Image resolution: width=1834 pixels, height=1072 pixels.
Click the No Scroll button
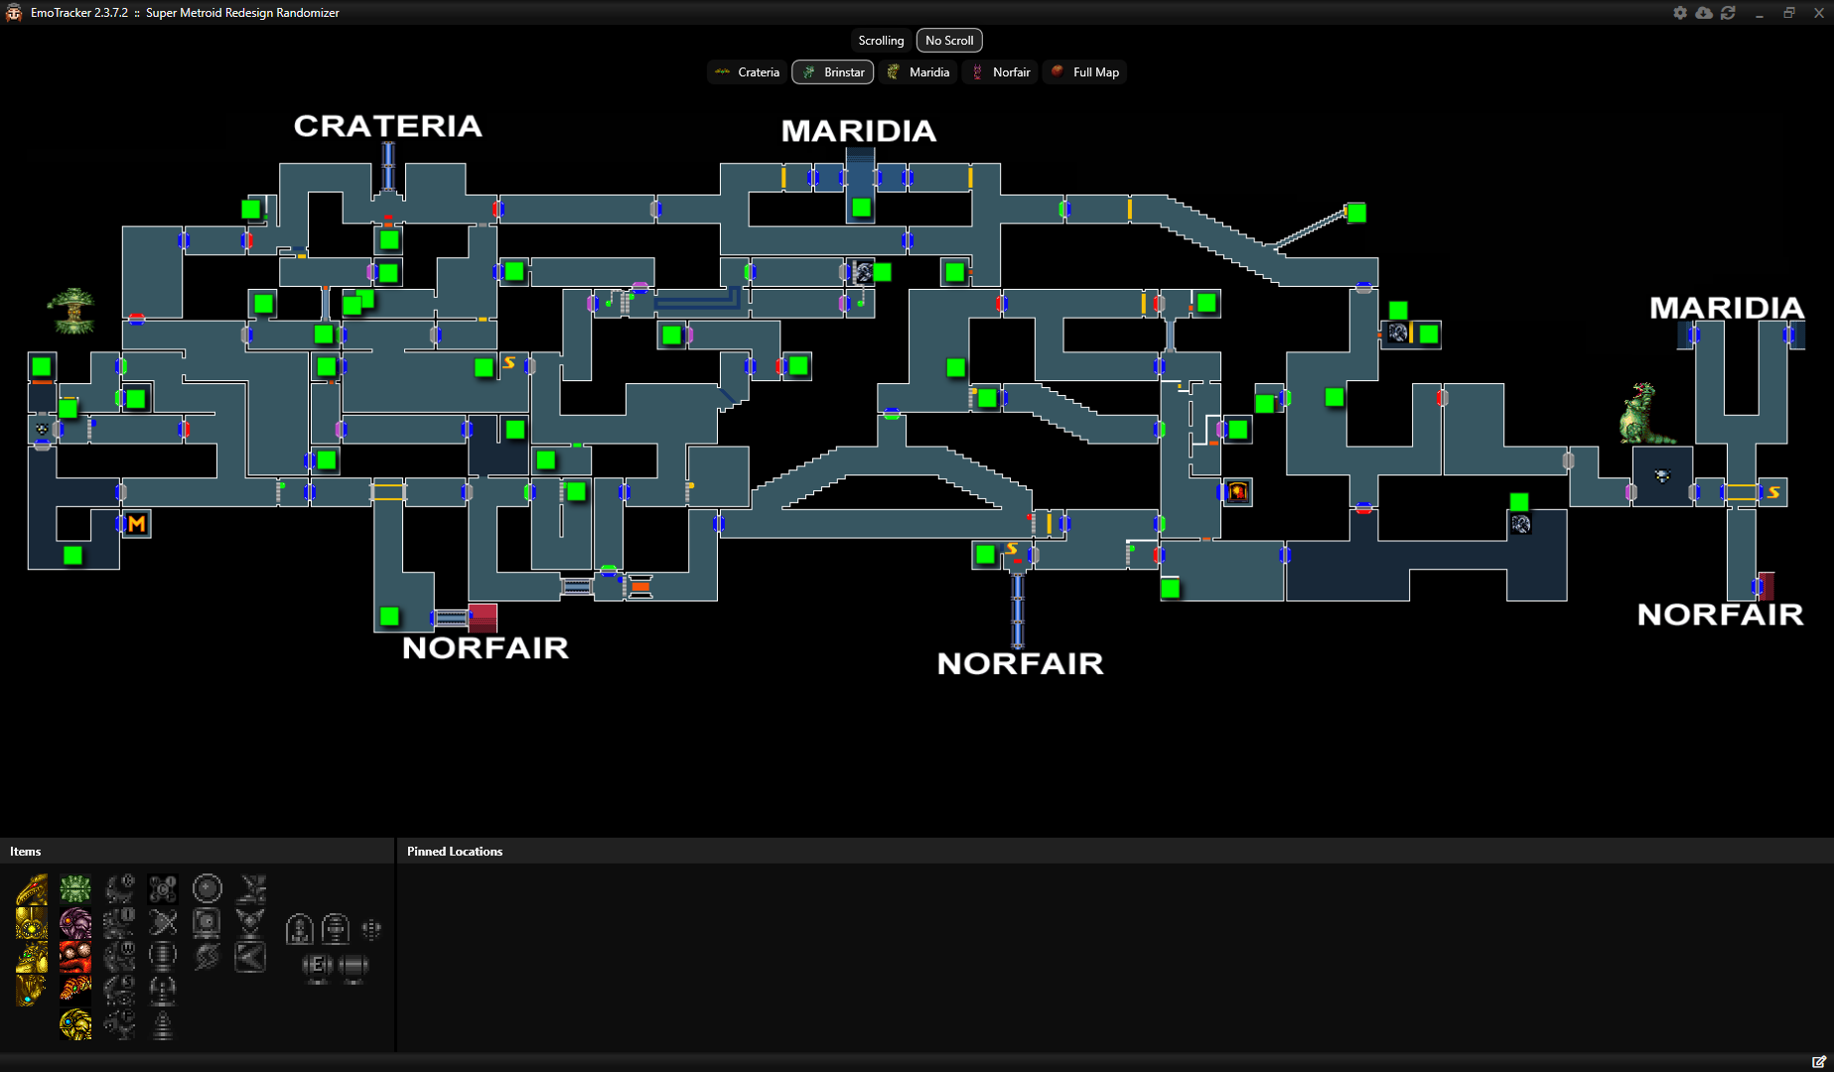(948, 40)
